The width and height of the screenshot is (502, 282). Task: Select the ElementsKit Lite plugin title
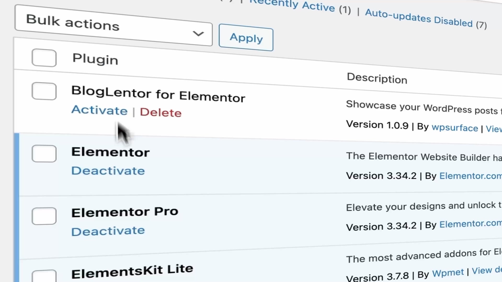pyautogui.click(x=132, y=272)
